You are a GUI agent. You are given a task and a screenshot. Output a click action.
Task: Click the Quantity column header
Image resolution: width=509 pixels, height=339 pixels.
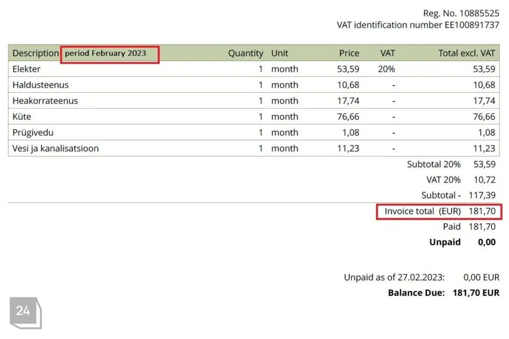[245, 53]
